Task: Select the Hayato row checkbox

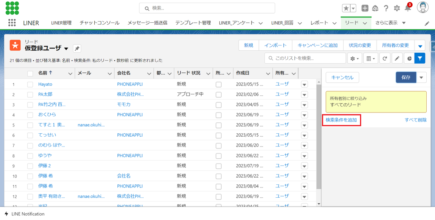Action: click(x=30, y=84)
